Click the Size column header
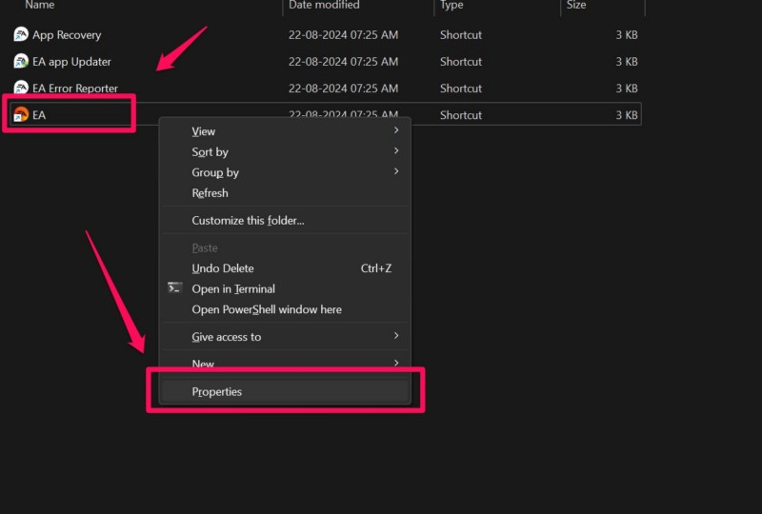The width and height of the screenshot is (762, 514). coord(576,6)
